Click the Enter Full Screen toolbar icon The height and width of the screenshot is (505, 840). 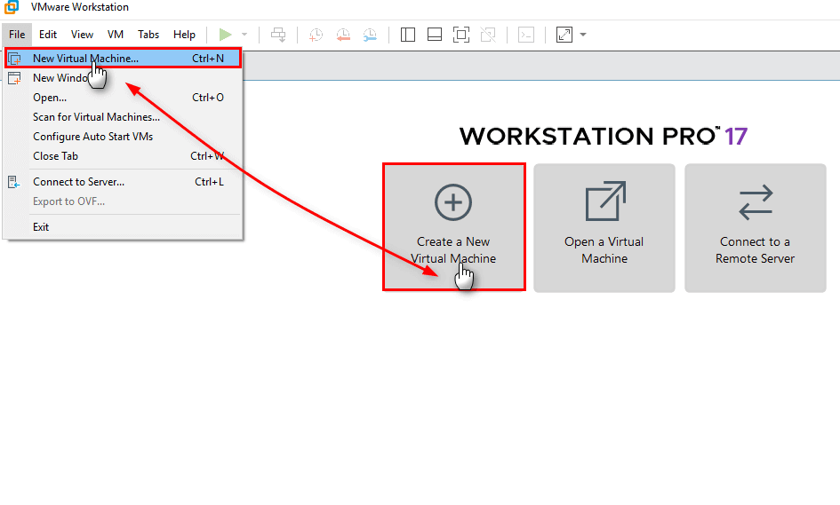[x=461, y=35]
